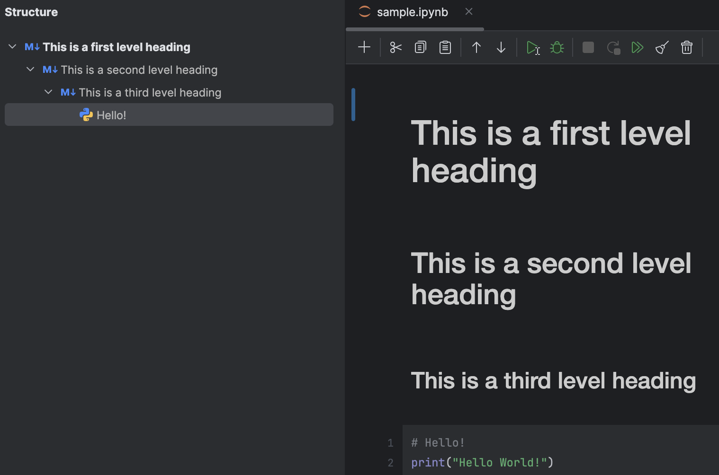Close the sample.ipynb tab

pyautogui.click(x=468, y=11)
